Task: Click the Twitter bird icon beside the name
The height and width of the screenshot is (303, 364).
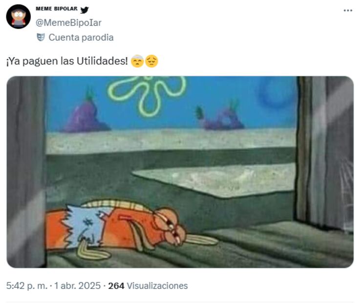Action: [85, 10]
